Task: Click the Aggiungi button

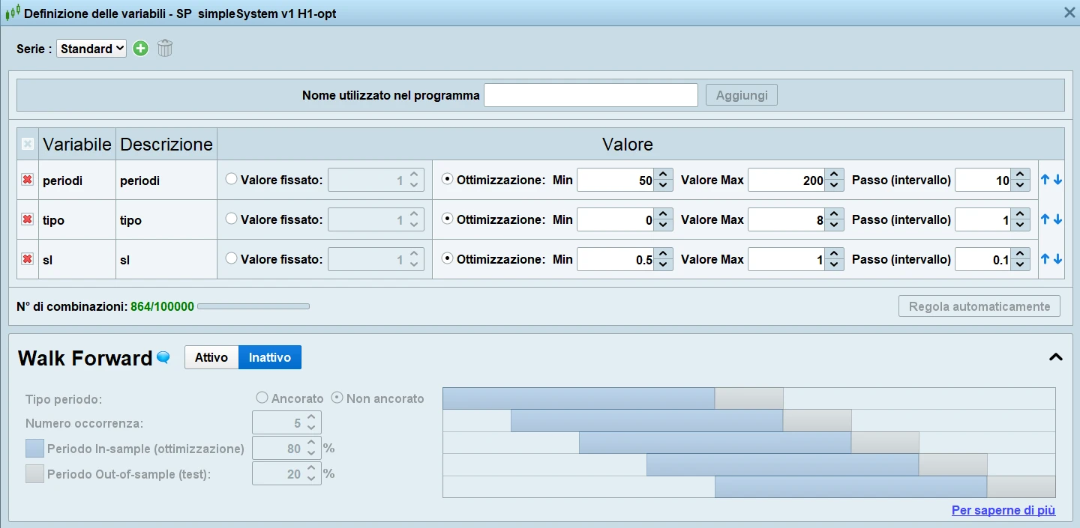Action: (742, 95)
